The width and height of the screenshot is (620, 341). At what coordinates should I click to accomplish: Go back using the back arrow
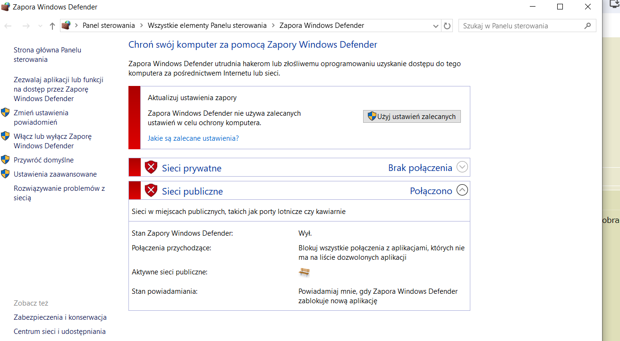coord(8,26)
